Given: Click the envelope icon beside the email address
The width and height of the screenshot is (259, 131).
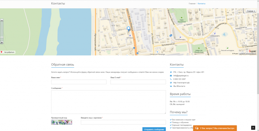Looking at the screenshot, I should pos(171,76).
